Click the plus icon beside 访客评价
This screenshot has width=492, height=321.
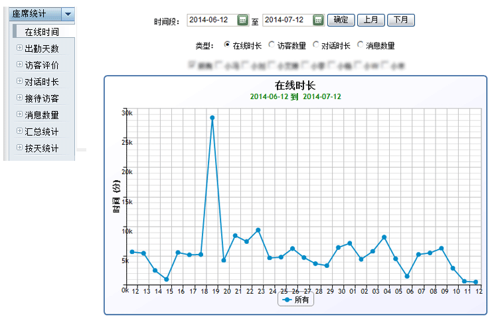click(19, 64)
